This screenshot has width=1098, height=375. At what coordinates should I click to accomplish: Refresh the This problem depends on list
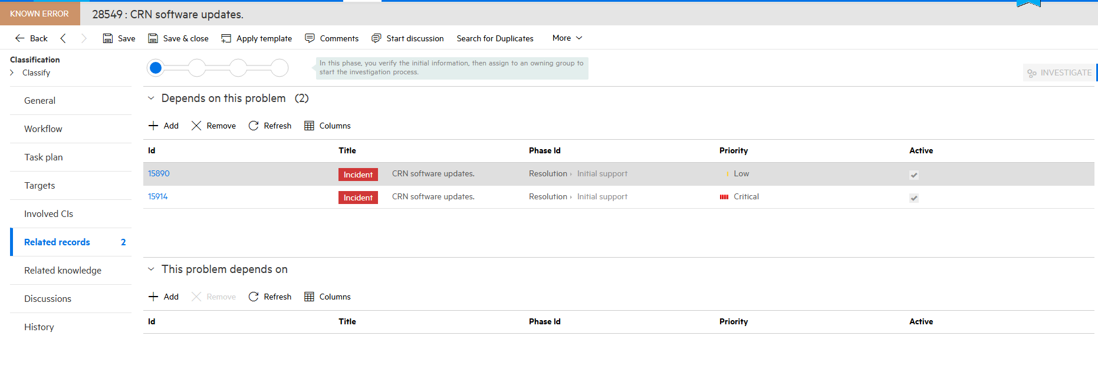(x=254, y=297)
